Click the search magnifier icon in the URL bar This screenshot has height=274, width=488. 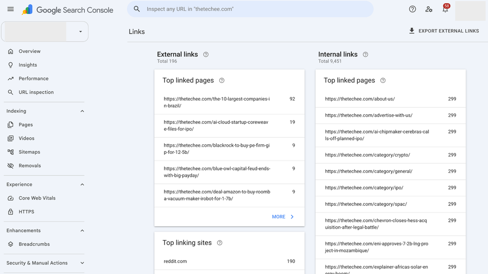(x=137, y=9)
